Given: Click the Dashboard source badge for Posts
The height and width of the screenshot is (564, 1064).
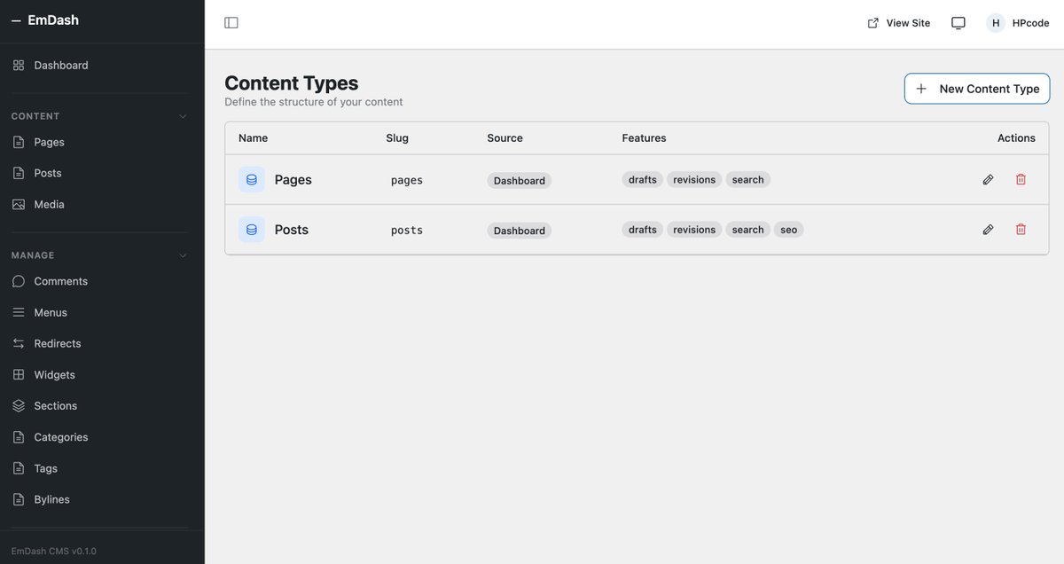Looking at the screenshot, I should [520, 231].
